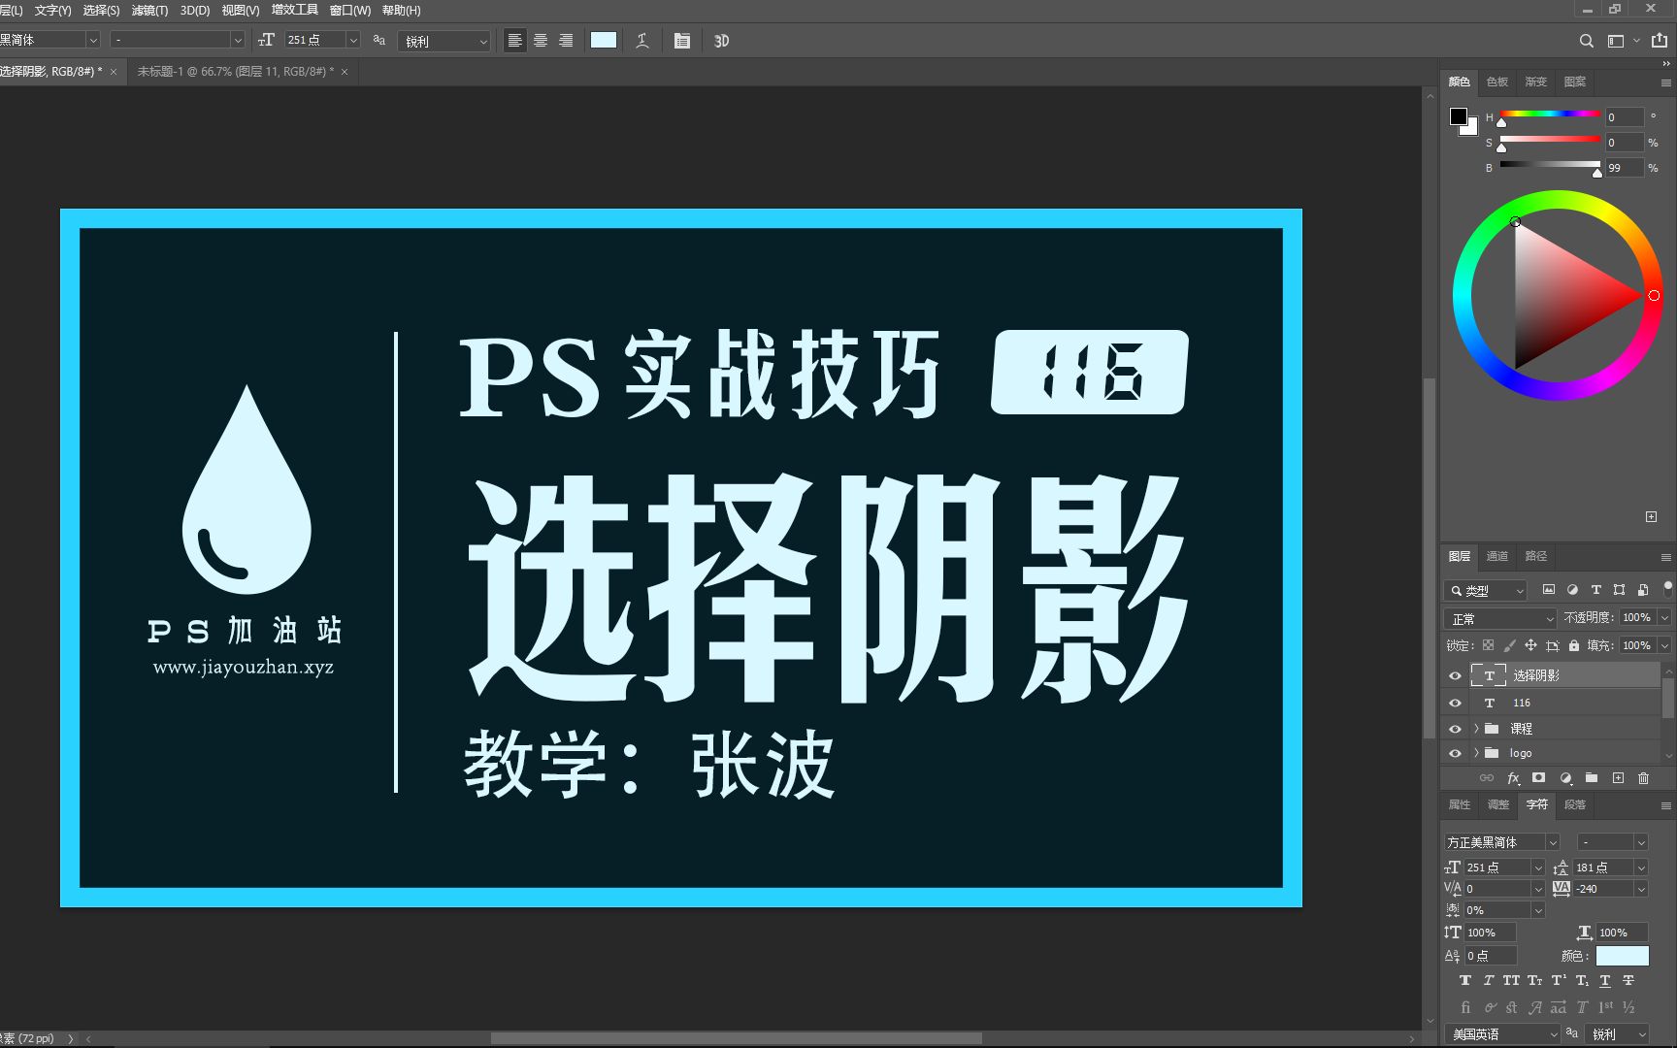The image size is (1677, 1048).
Task: Open the fx layer style menu
Action: tap(1513, 778)
